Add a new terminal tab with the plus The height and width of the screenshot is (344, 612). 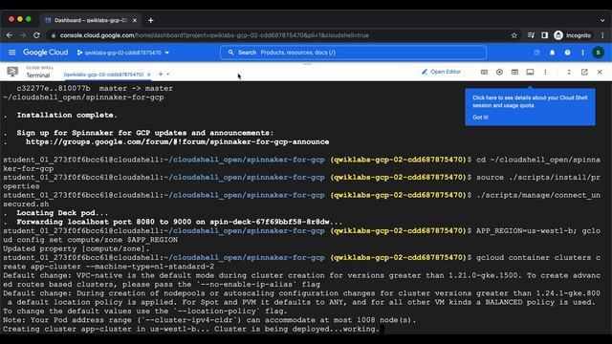click(161, 75)
